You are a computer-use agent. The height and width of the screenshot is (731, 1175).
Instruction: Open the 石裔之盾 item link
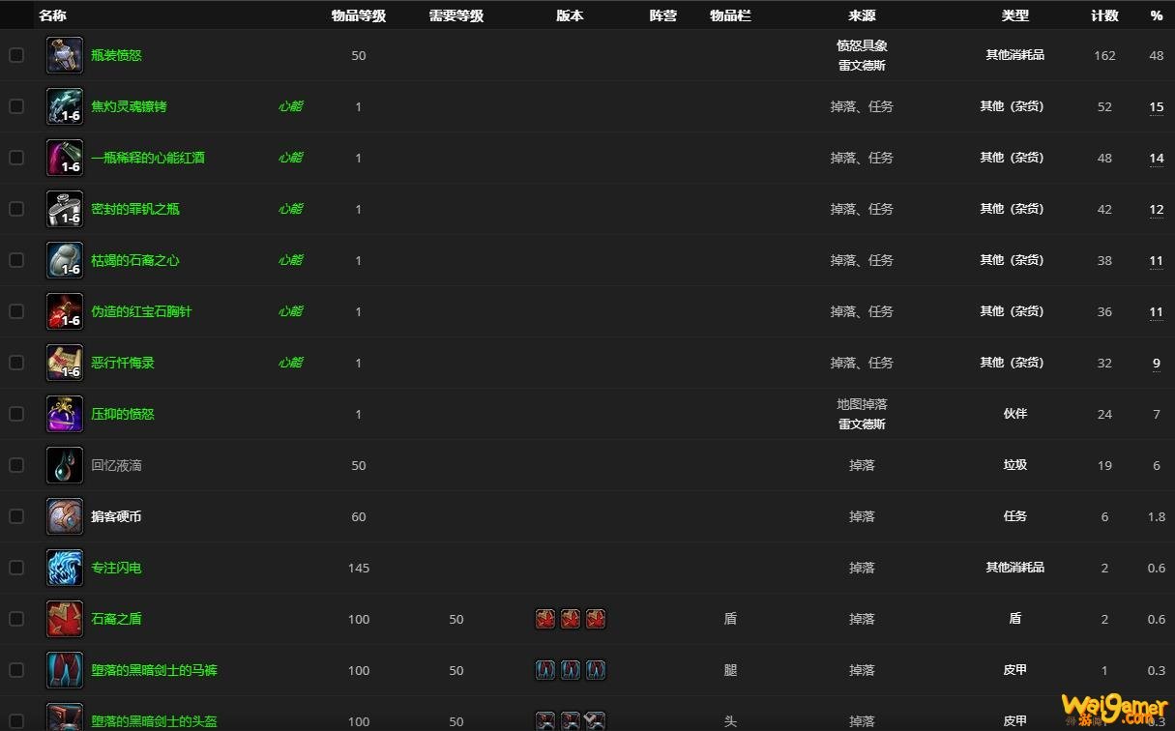(x=116, y=619)
